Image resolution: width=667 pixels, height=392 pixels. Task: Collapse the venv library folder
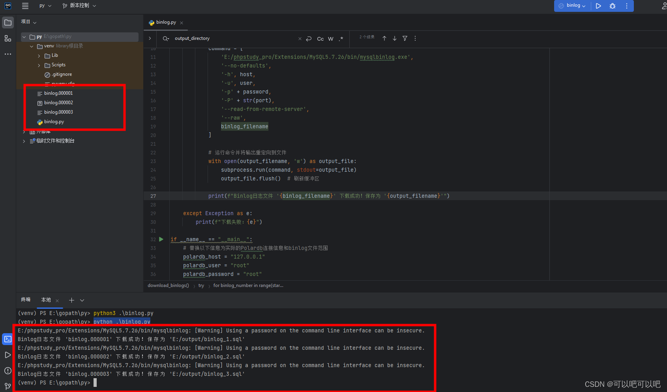coord(32,46)
